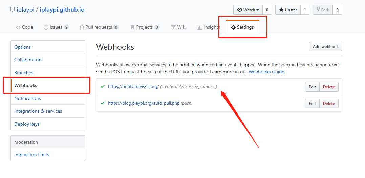Open the iplaypi.github.io repository link
The width and height of the screenshot is (365, 178).
click(x=62, y=10)
